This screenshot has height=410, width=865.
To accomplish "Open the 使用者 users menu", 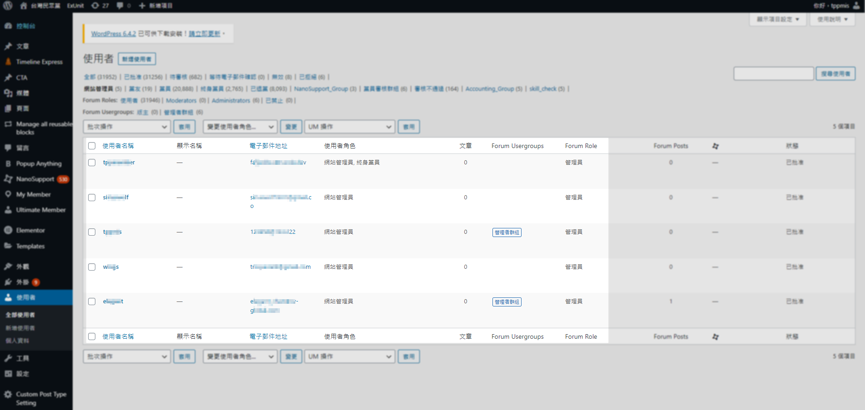I will coord(36,297).
